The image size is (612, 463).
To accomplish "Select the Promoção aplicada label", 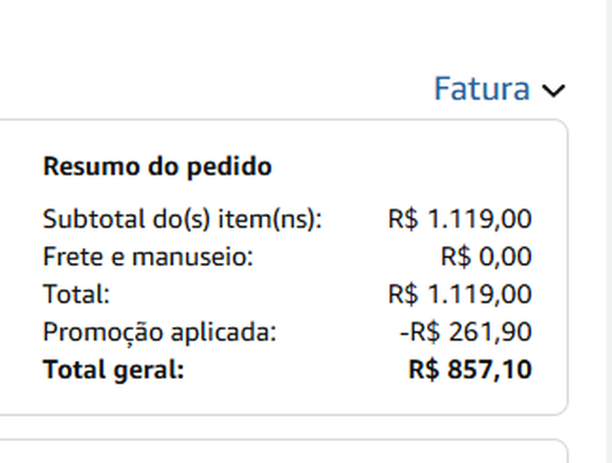I will coord(159,332).
